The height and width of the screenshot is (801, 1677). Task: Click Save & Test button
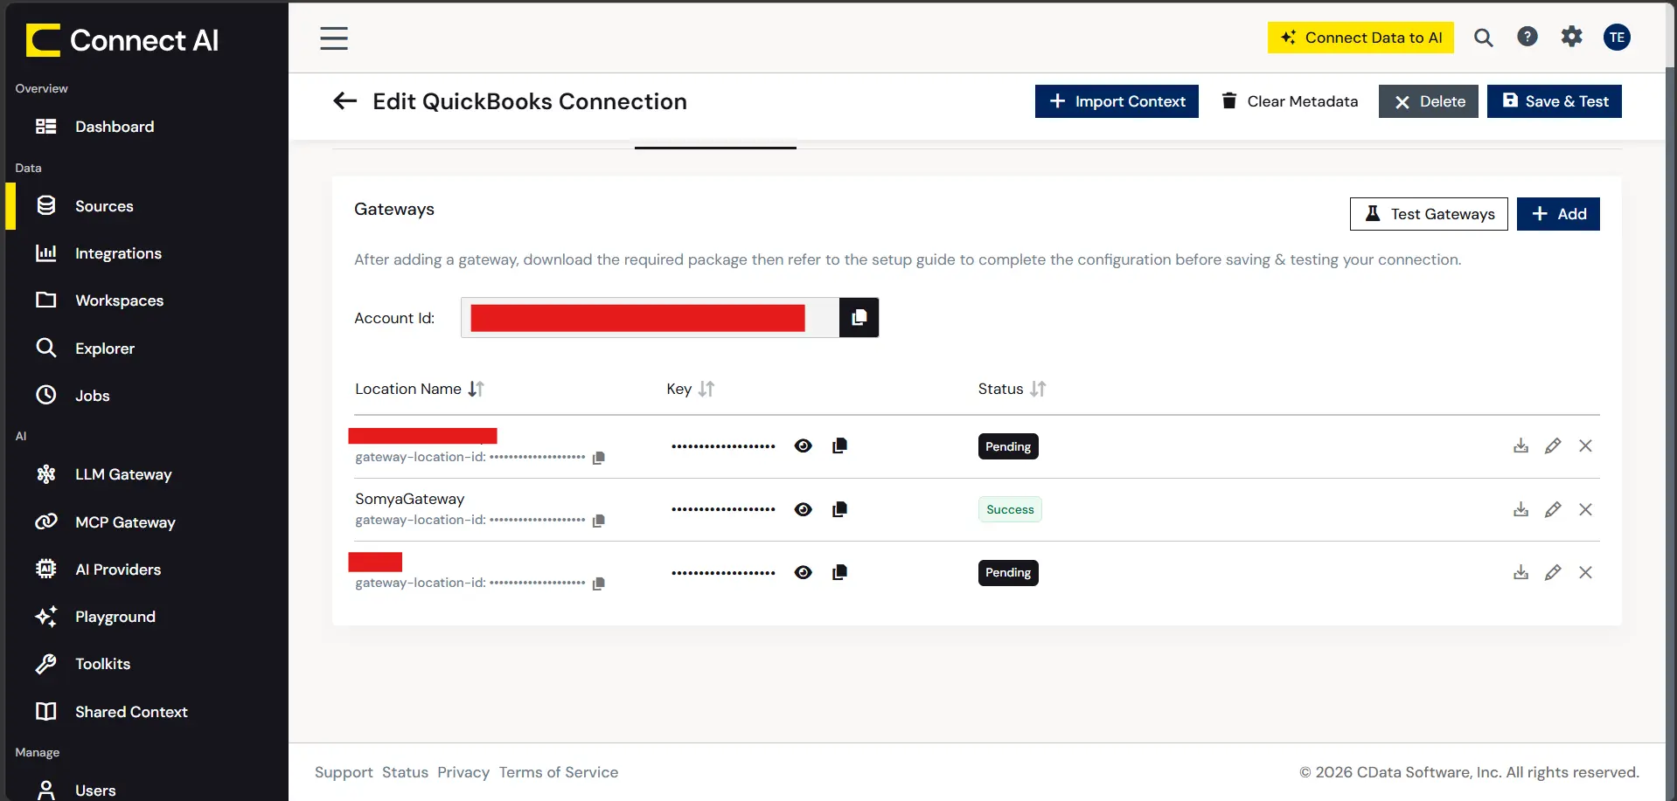point(1555,101)
